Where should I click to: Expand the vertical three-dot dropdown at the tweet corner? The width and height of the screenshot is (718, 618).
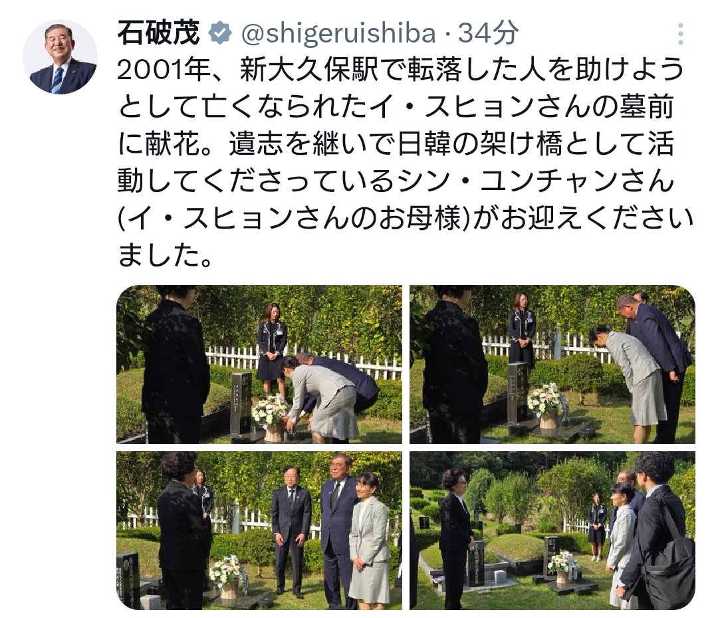[x=681, y=35]
